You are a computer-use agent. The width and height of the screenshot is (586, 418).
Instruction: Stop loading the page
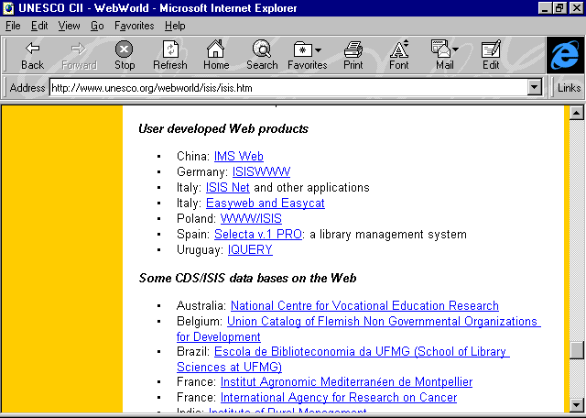[125, 55]
